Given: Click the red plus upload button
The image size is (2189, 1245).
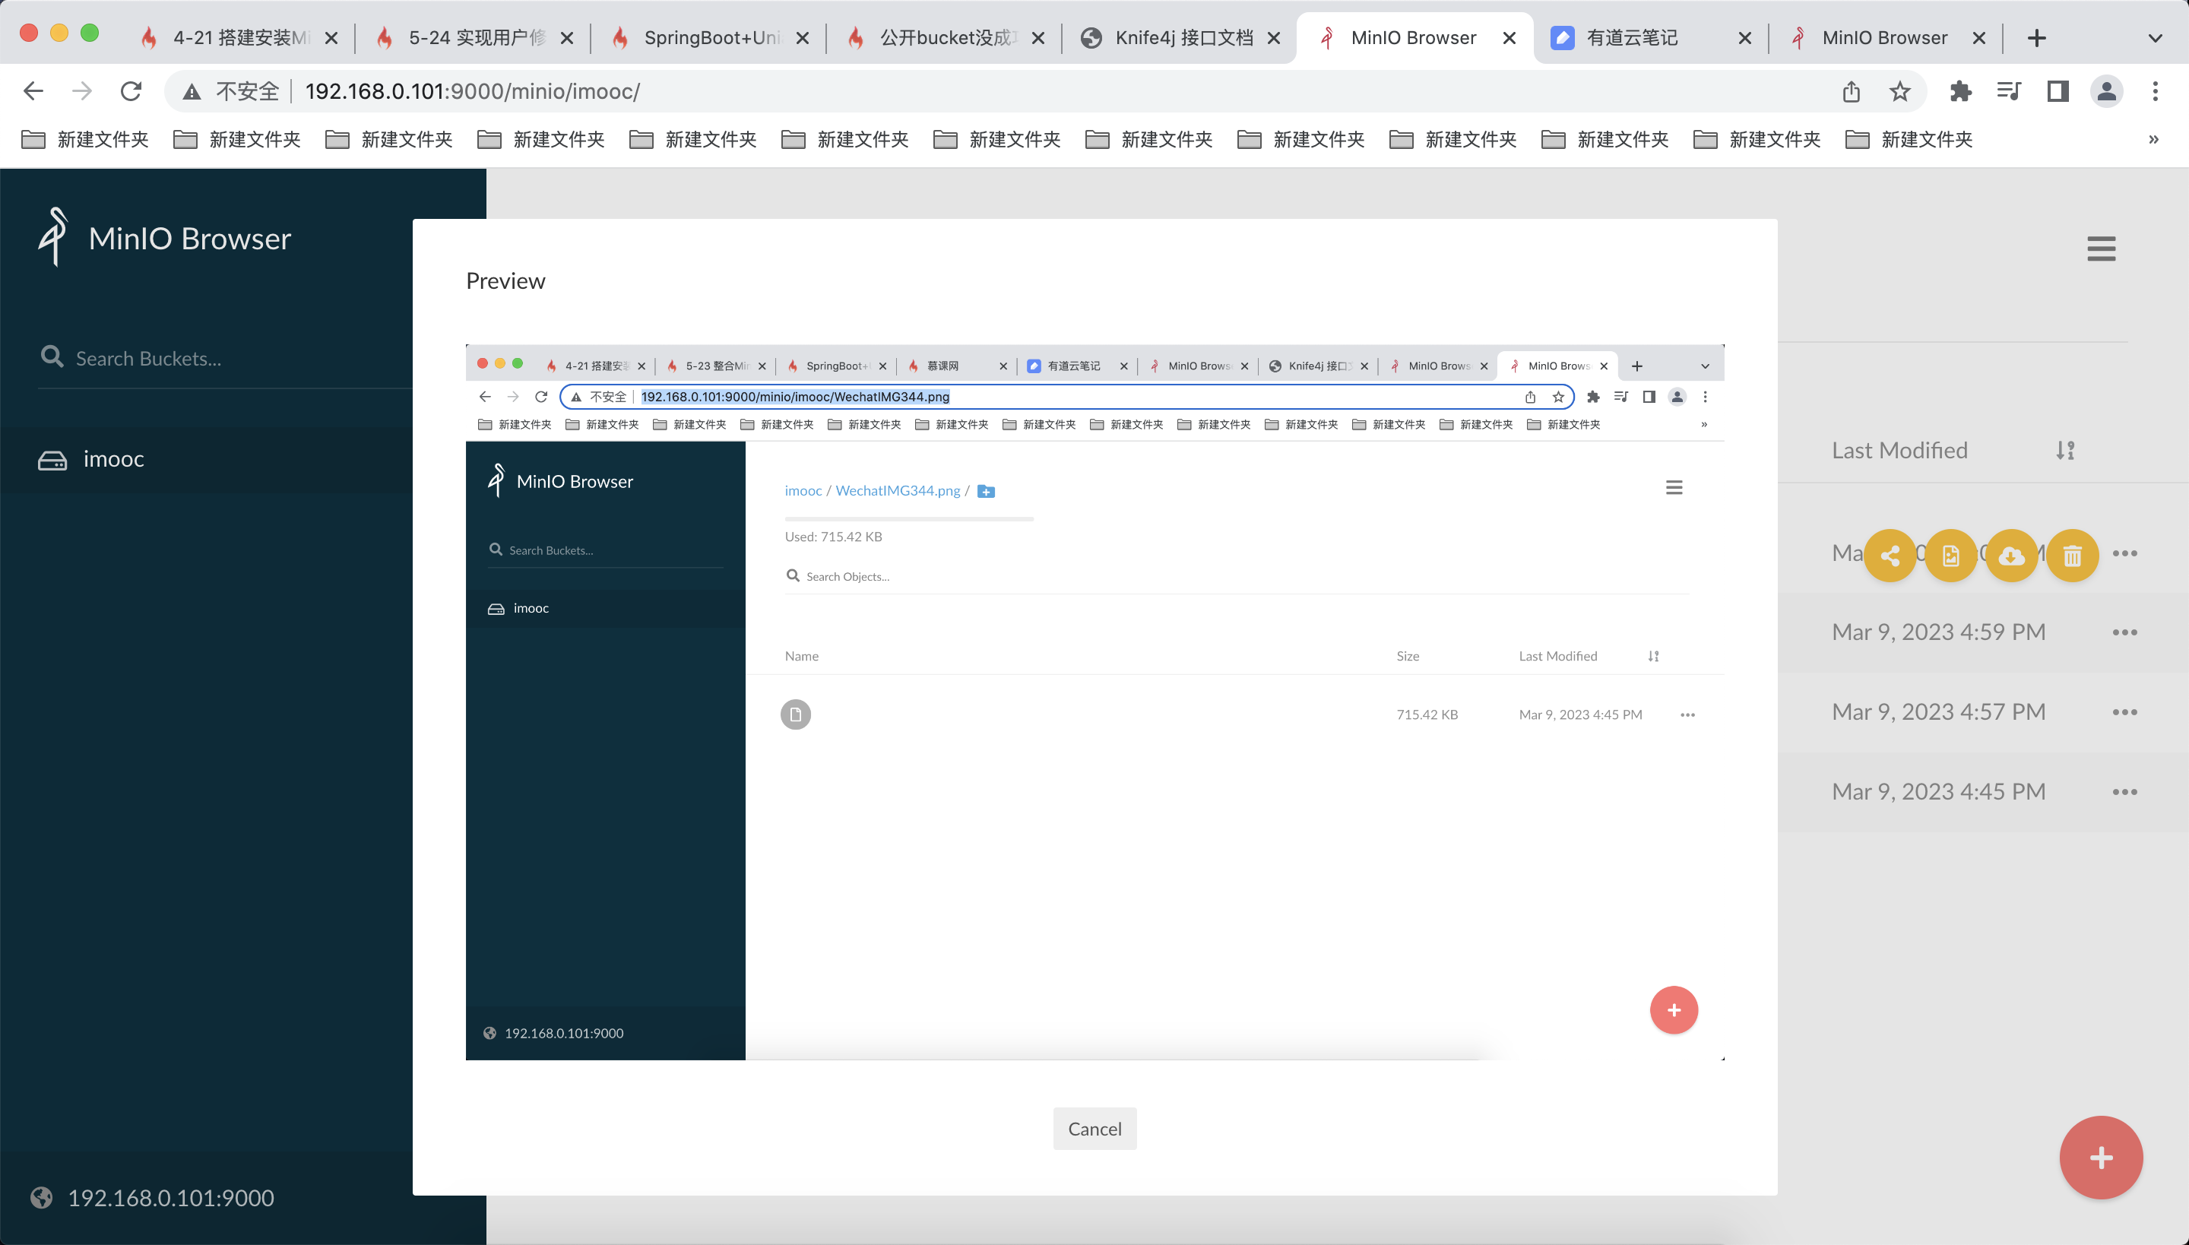Looking at the screenshot, I should click(2101, 1158).
